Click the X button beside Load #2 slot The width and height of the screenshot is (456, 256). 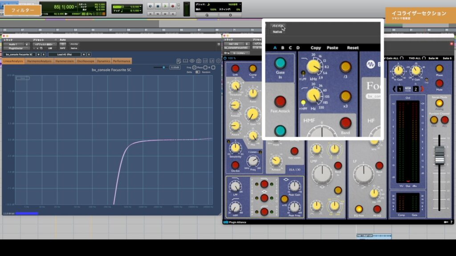click(89, 54)
